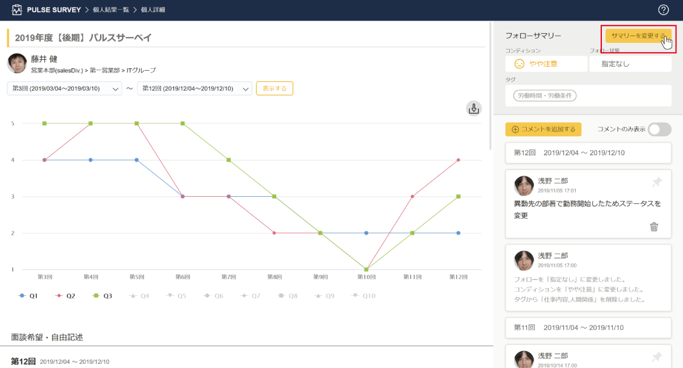This screenshot has width=683, height=368.
Task: Download the chart using export icon
Action: tap(474, 108)
